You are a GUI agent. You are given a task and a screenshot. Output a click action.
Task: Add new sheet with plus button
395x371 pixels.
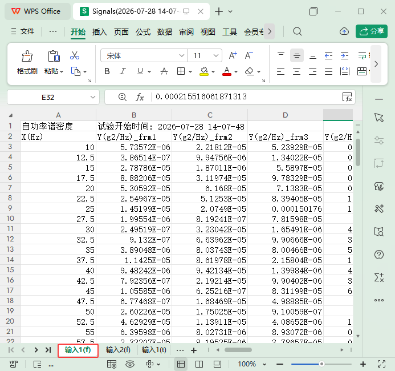coord(194,350)
